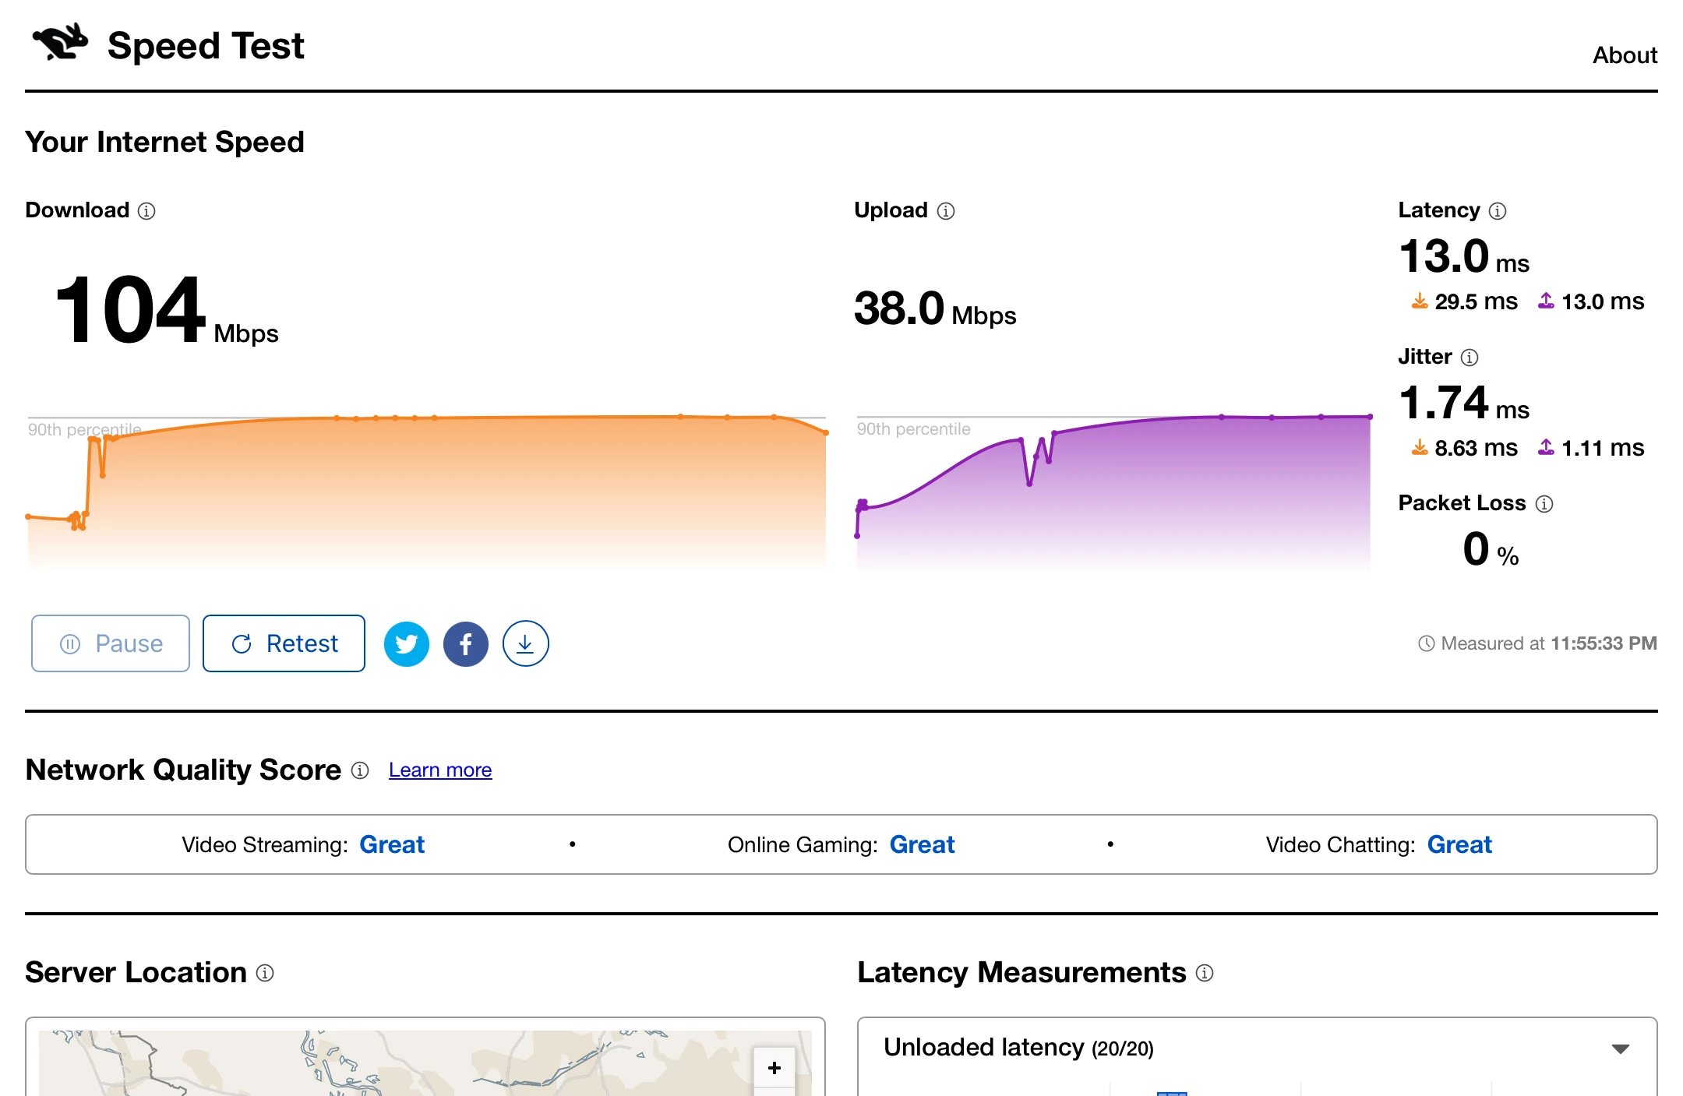Share results on Twitter
This screenshot has width=1683, height=1096.
click(x=407, y=644)
